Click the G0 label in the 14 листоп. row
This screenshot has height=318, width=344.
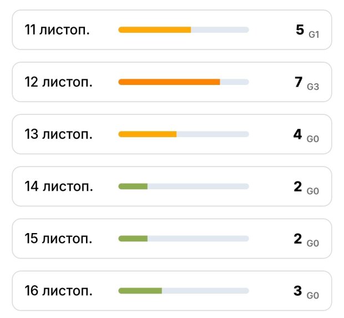click(x=313, y=190)
